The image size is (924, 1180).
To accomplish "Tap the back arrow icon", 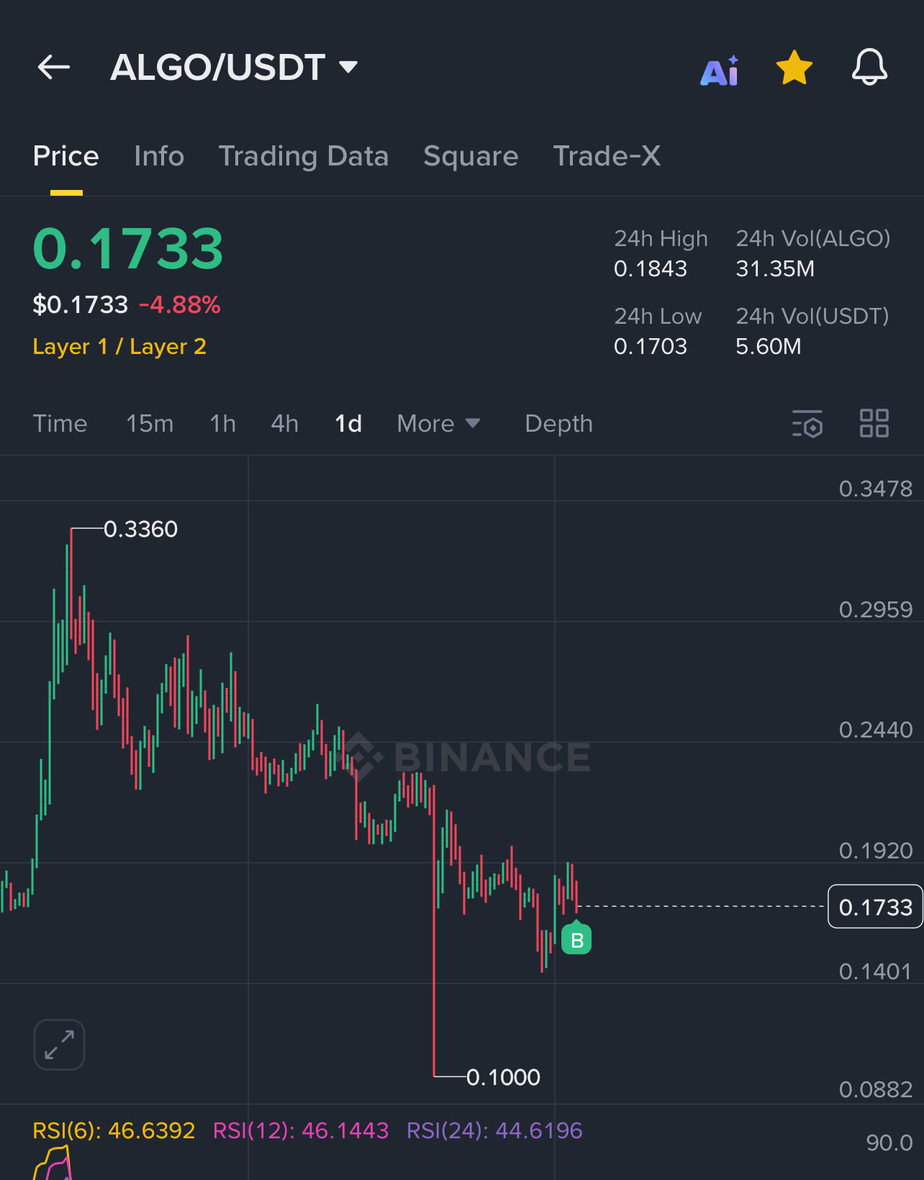I will click(x=54, y=68).
